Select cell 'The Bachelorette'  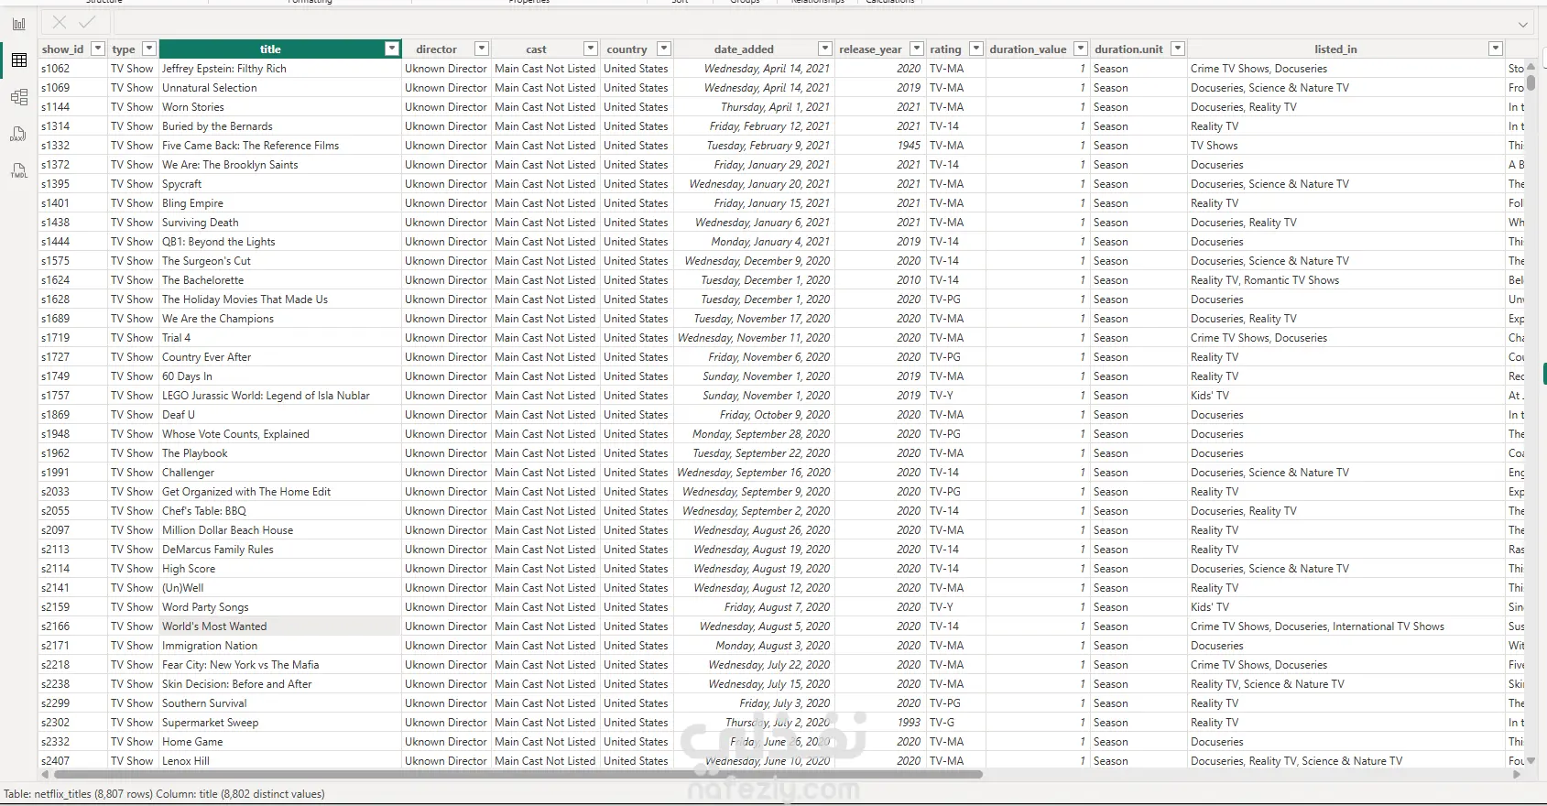280,280
